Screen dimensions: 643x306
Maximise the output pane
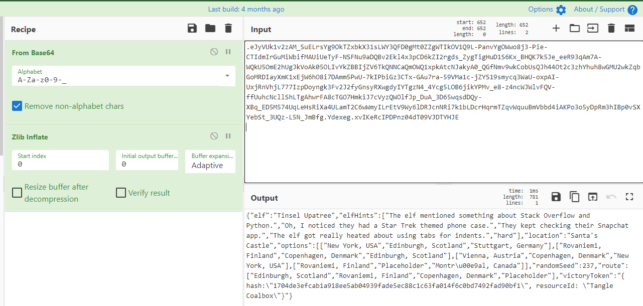pos(629,197)
